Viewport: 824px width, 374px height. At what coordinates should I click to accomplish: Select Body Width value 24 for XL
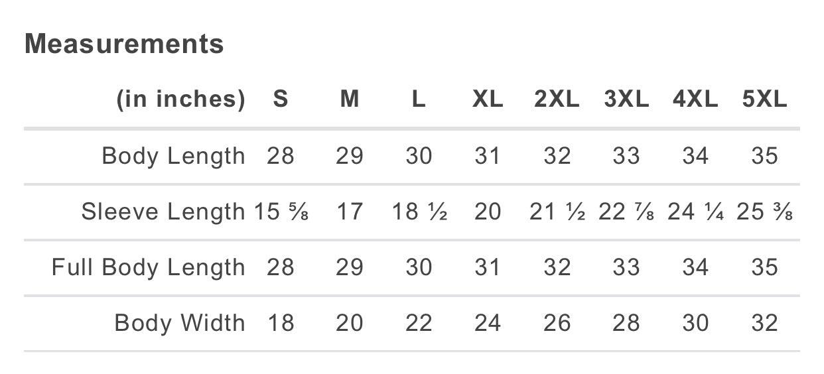(x=488, y=324)
